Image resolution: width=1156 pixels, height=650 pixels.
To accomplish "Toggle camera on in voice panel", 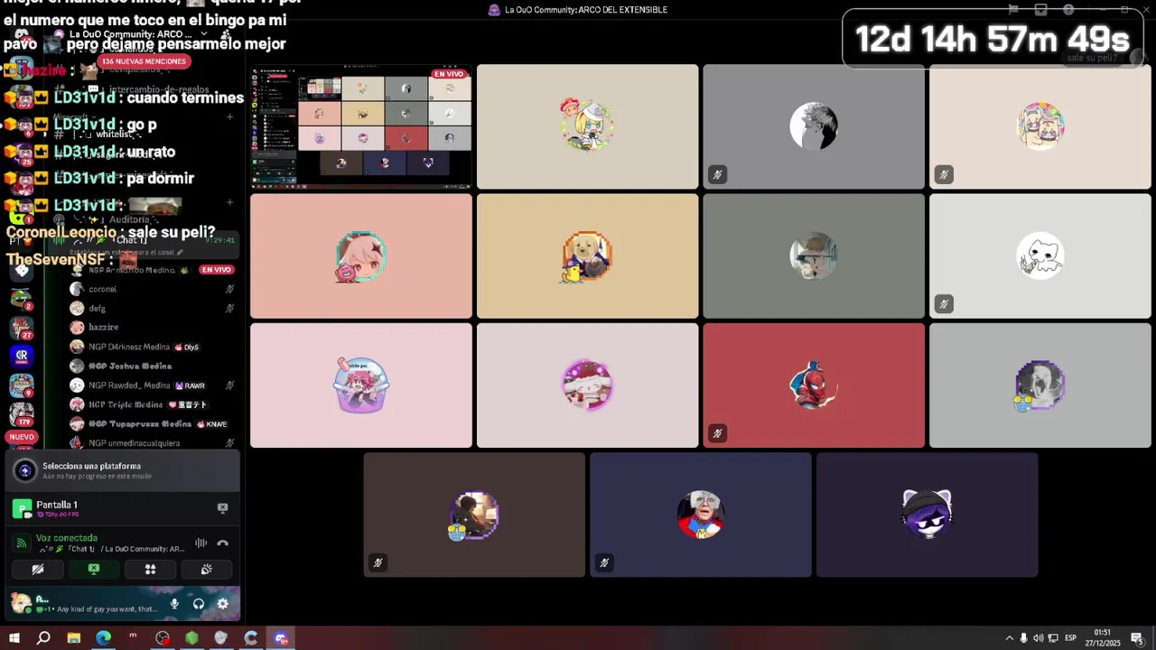I will [x=38, y=570].
